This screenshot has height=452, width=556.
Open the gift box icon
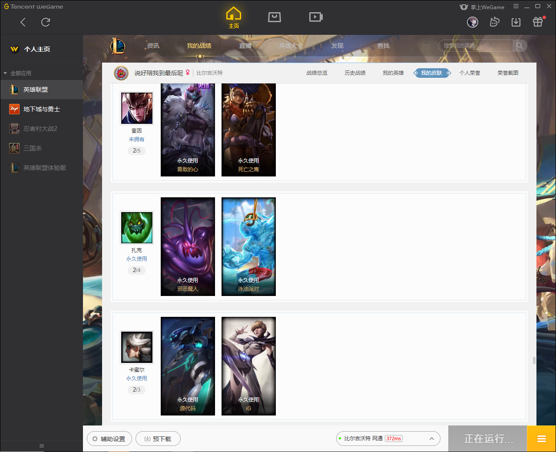click(538, 22)
